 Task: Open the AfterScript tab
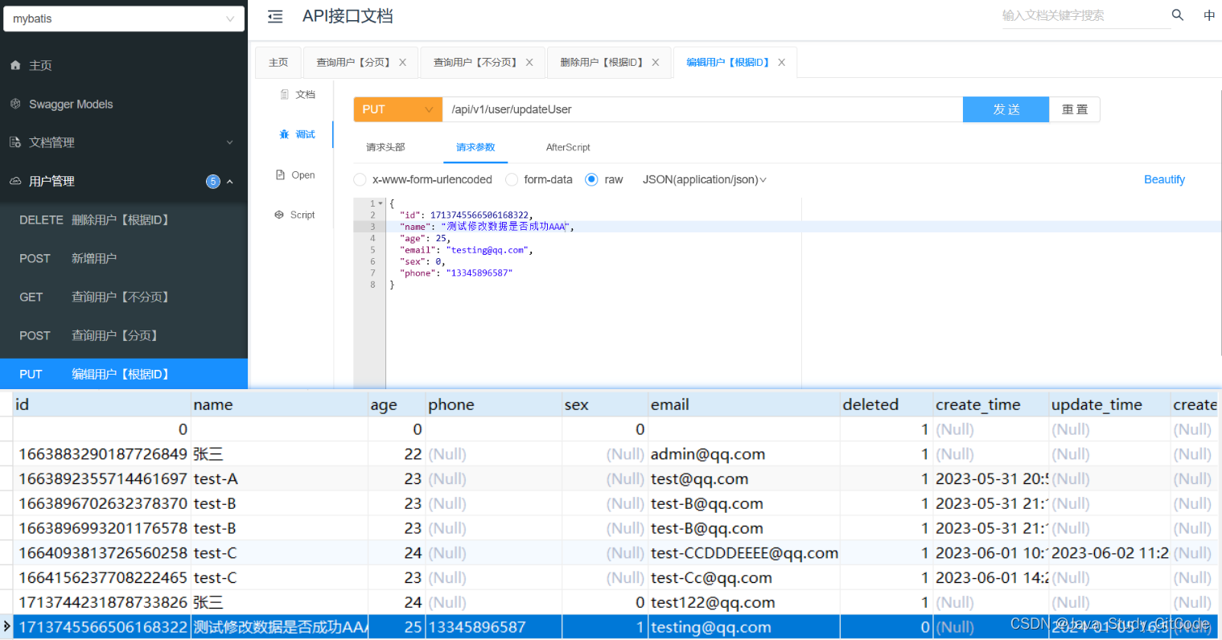pyautogui.click(x=568, y=147)
